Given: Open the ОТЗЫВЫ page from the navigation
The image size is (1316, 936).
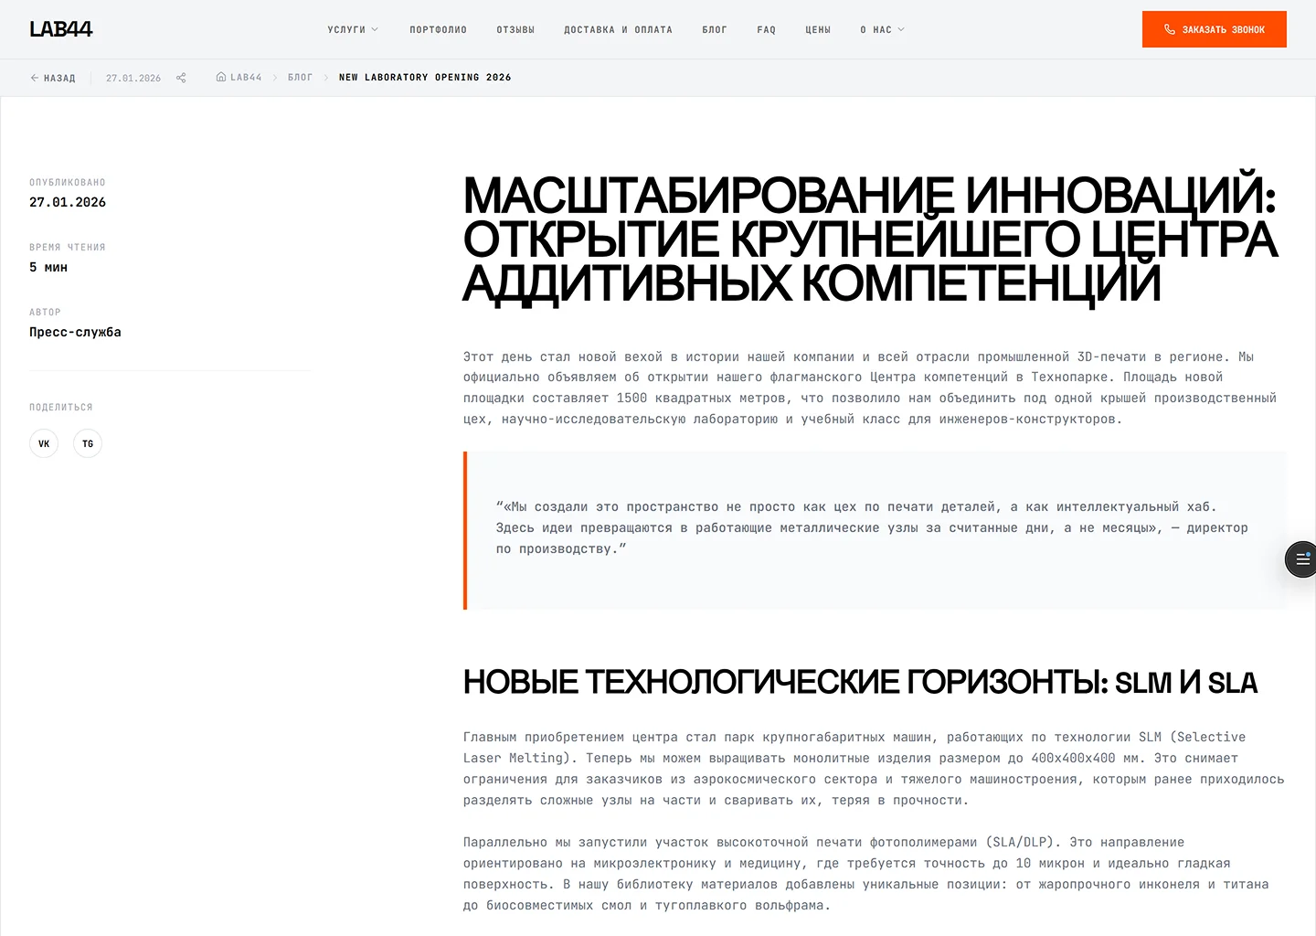Looking at the screenshot, I should pyautogui.click(x=515, y=28).
